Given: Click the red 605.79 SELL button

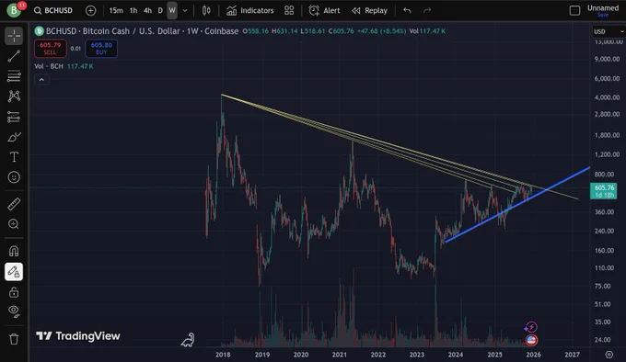Looking at the screenshot, I should [51, 49].
